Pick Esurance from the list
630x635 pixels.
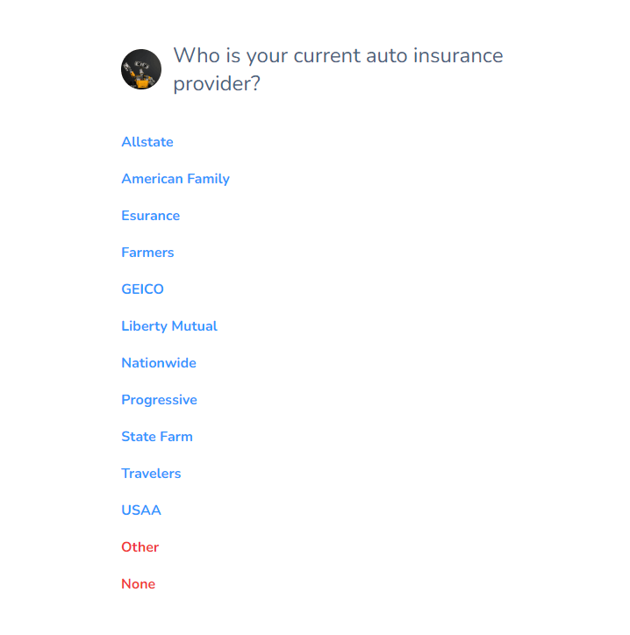click(x=151, y=216)
